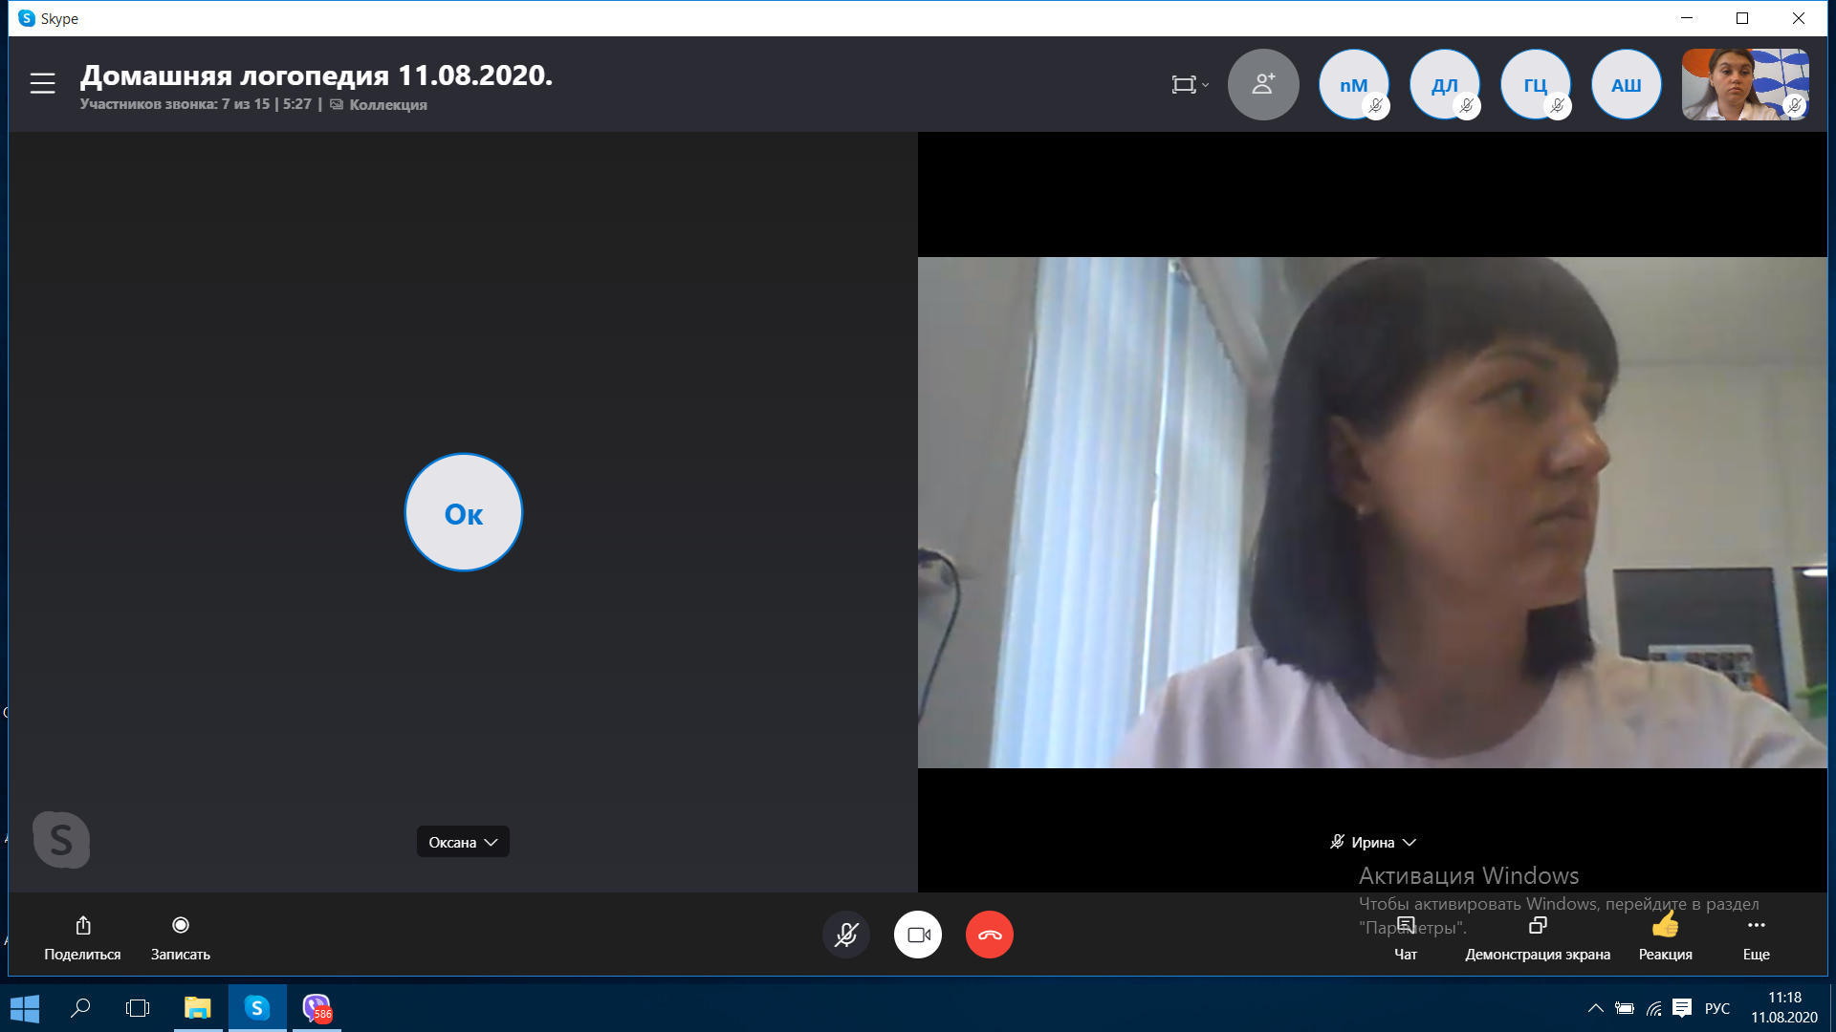This screenshot has width=1836, height=1032.
Task: Expand the Ирина participant options
Action: coord(1372,842)
